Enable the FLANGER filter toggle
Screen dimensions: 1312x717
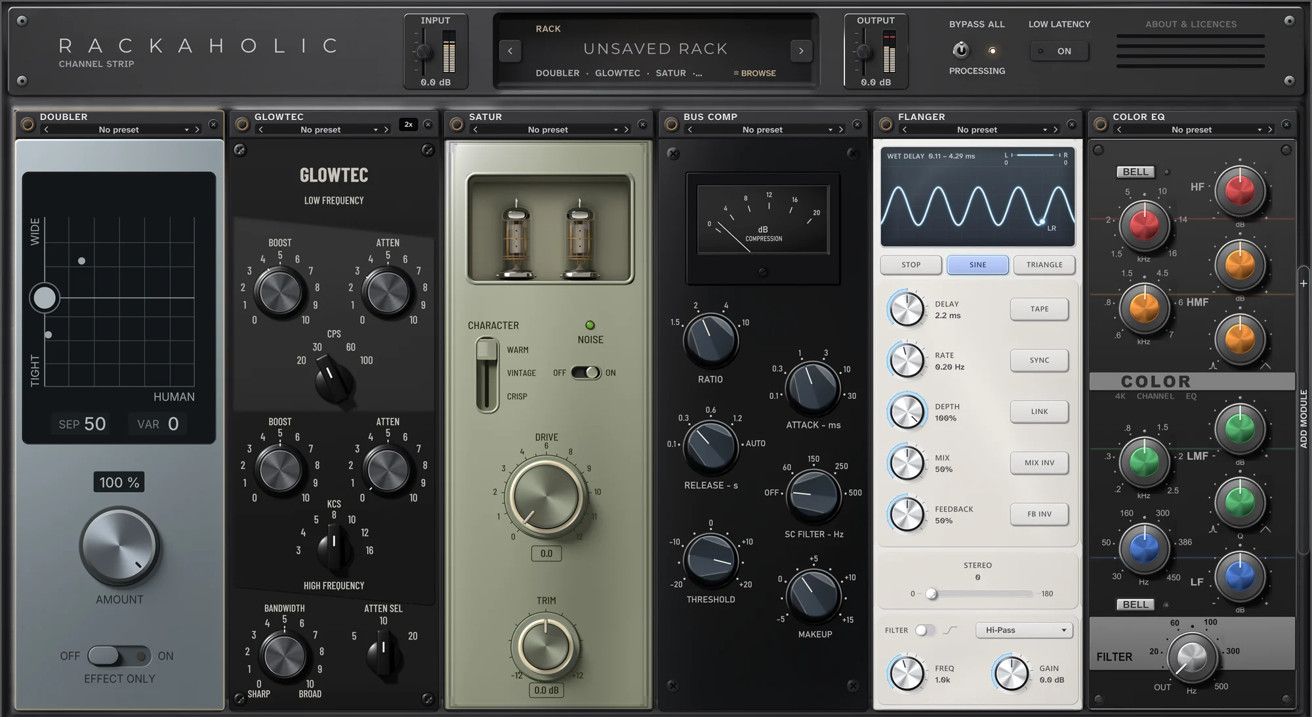[x=925, y=630]
